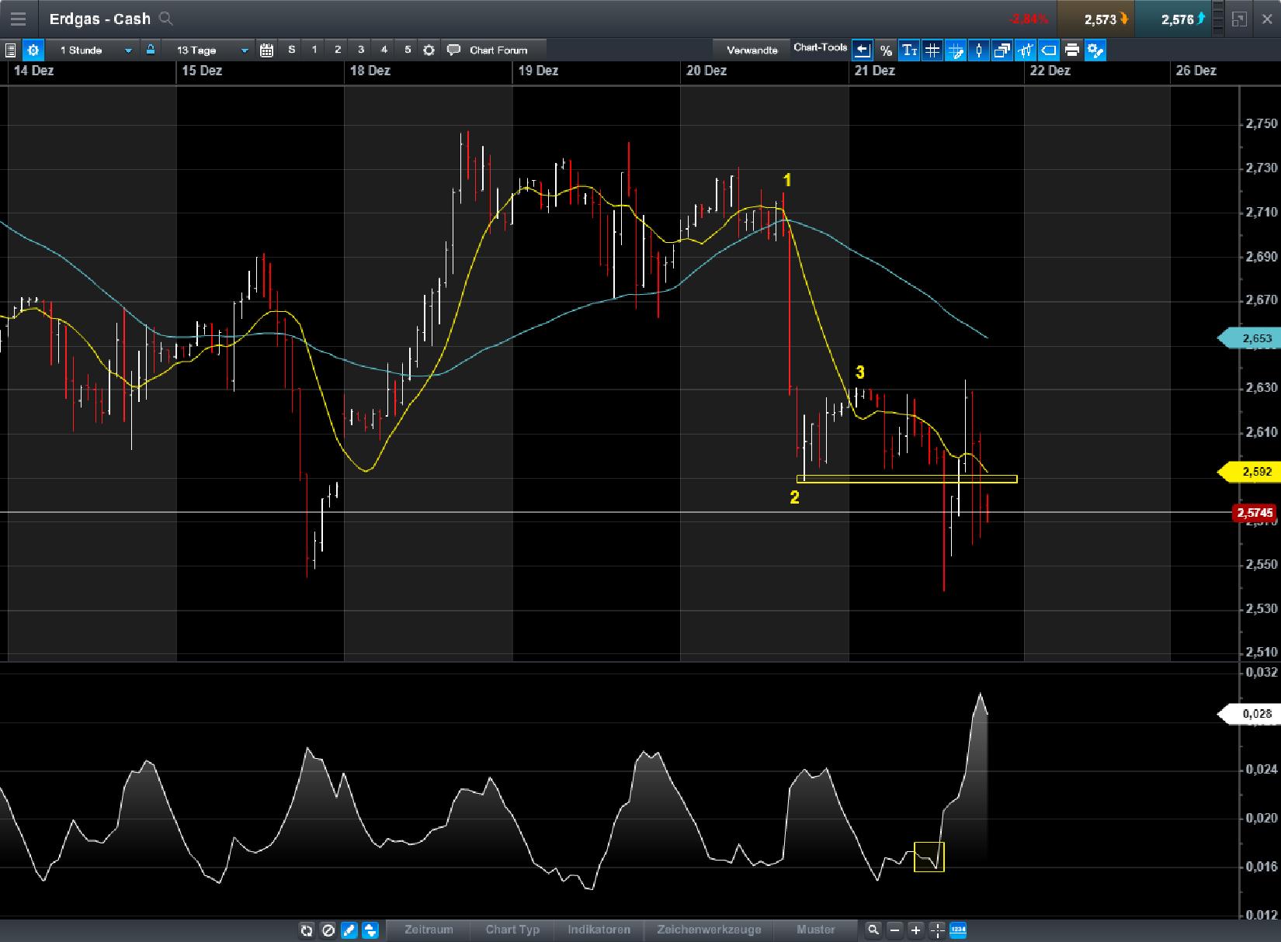Open the candlestick chart type icon

click(978, 50)
